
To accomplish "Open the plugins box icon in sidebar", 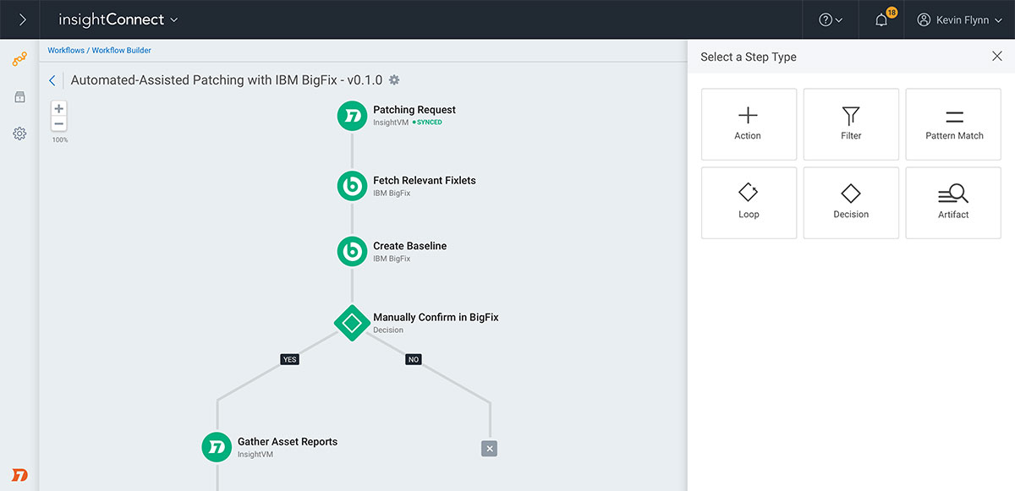I will pyautogui.click(x=19, y=97).
